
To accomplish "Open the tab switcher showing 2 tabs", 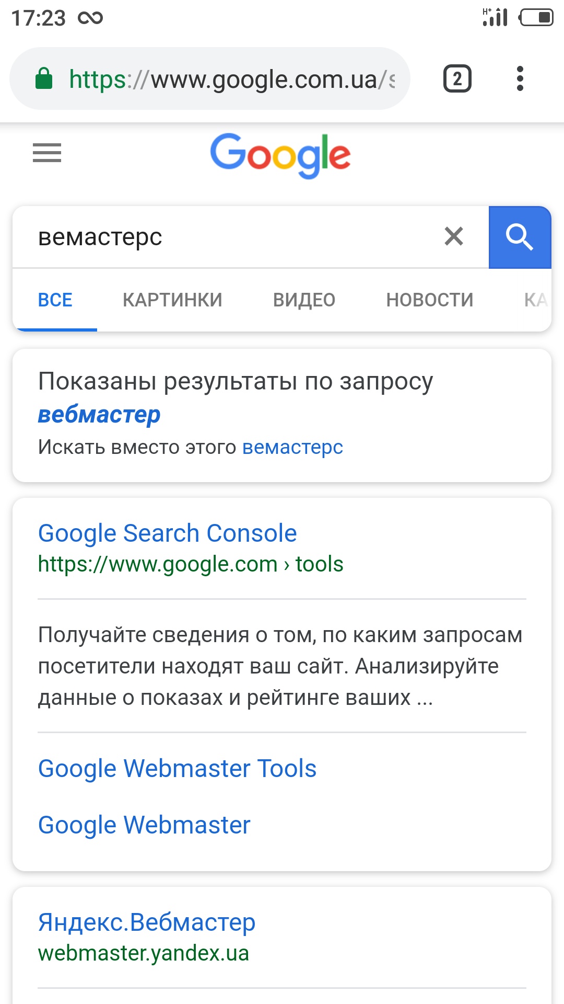I will tap(457, 79).
